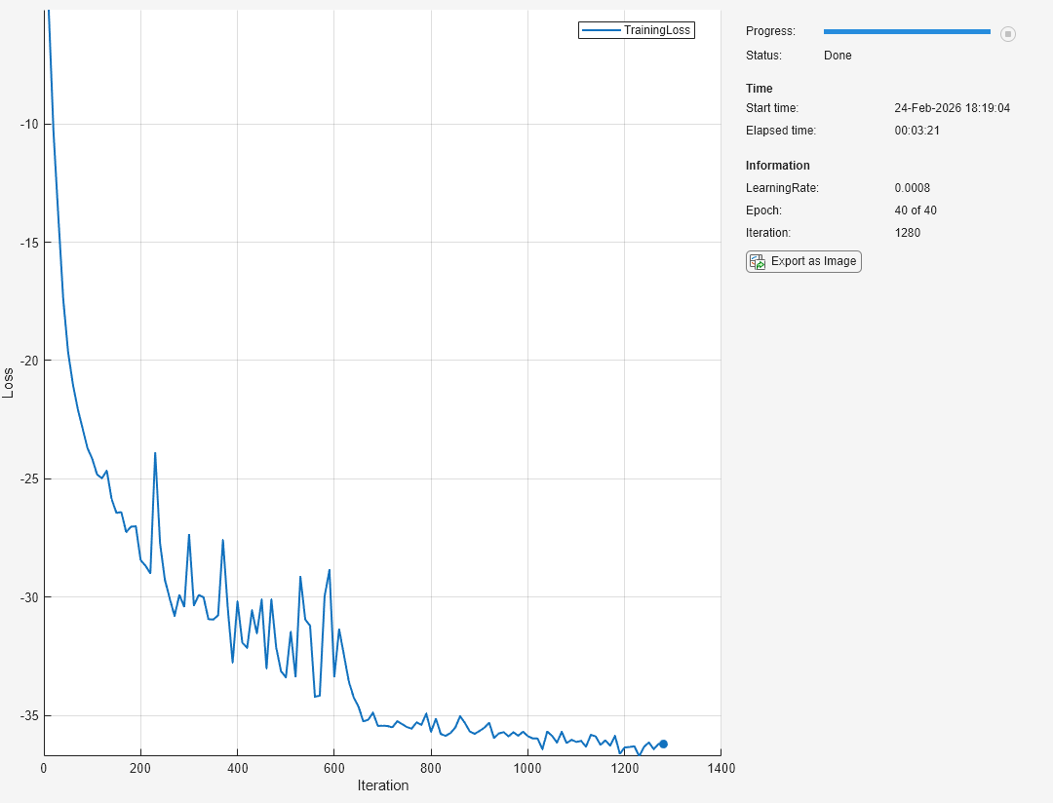Click the Time section heading
Image resolution: width=1053 pixels, height=803 pixels.
point(760,89)
